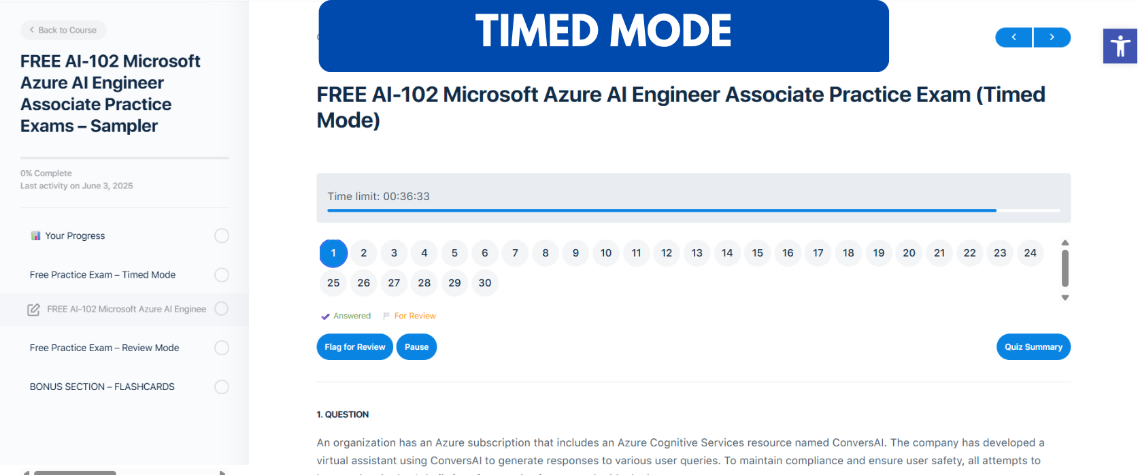
Task: Click the down arrow on question palette scrollbar
Action: [1065, 297]
